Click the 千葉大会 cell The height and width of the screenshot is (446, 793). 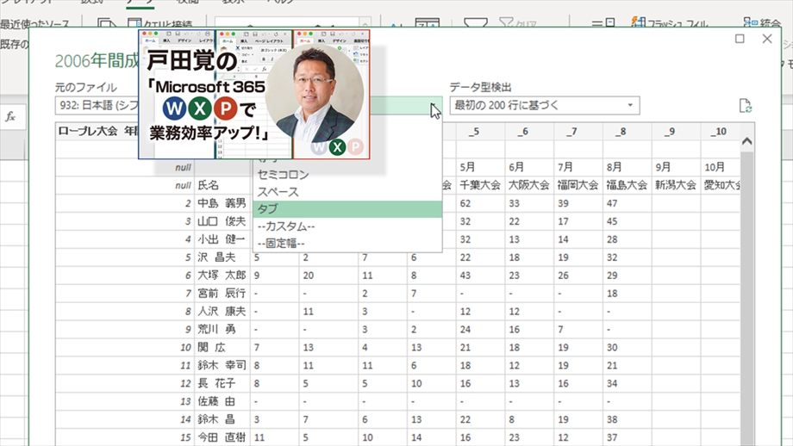coord(480,185)
